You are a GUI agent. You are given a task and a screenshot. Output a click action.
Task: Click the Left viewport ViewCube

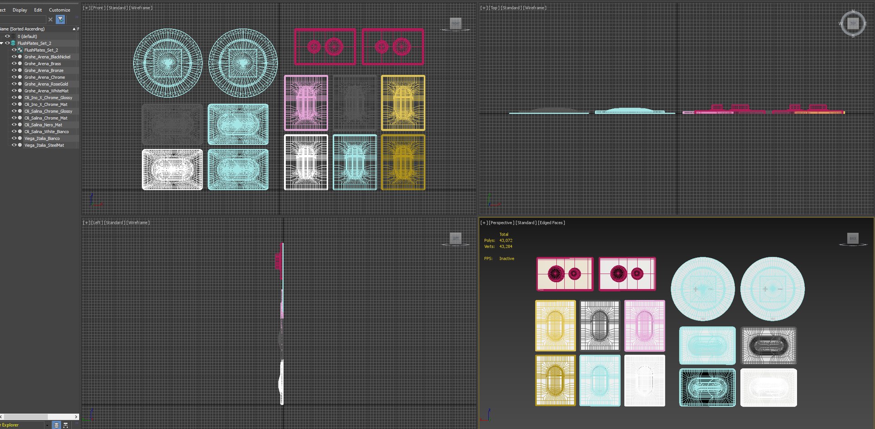pyautogui.click(x=455, y=238)
